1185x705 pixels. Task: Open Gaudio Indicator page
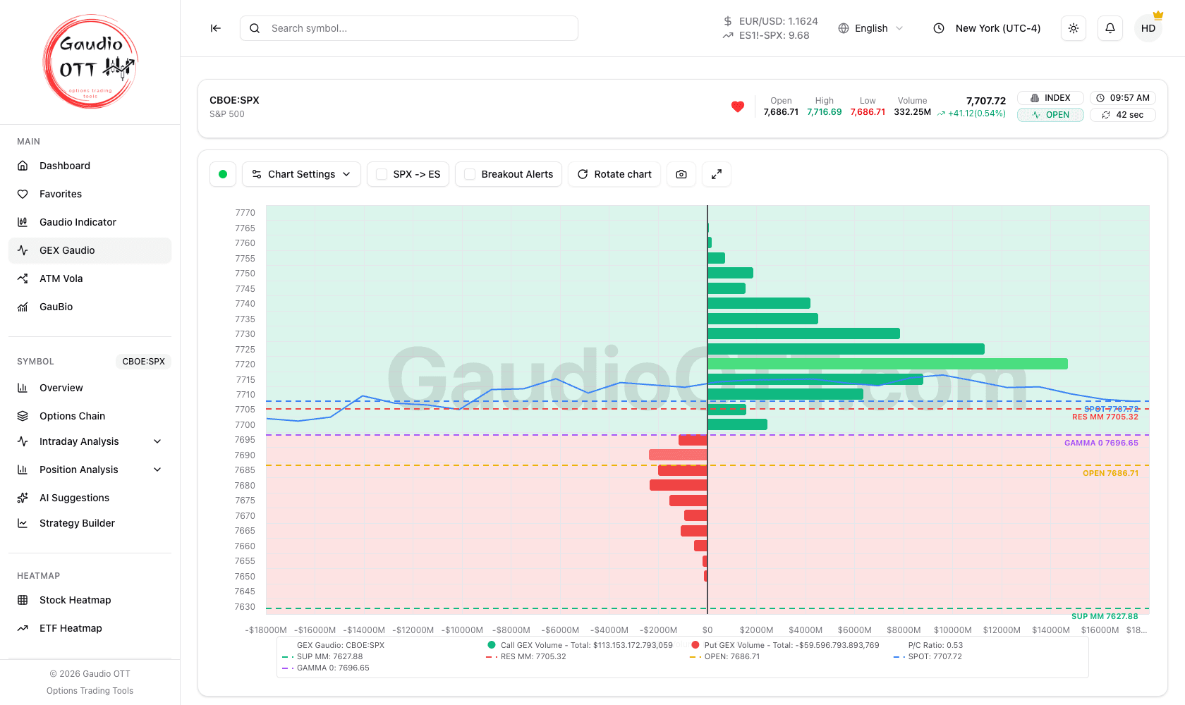coord(90,222)
